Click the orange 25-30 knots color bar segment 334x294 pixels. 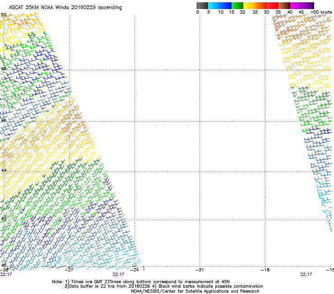[x=261, y=5]
